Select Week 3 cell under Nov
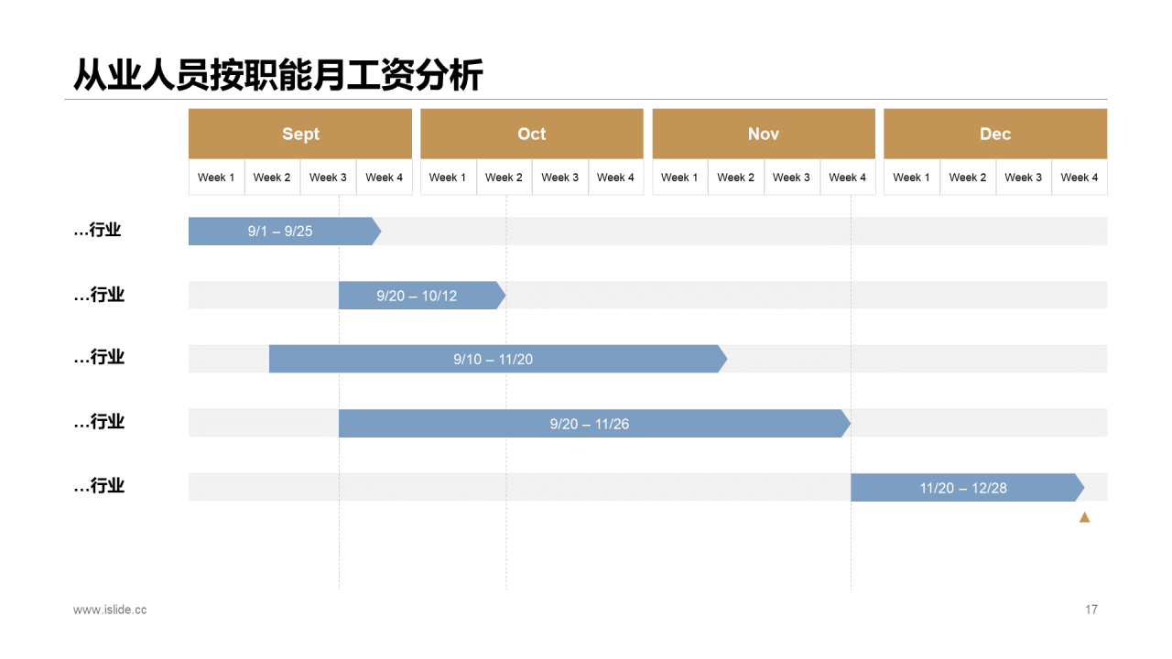Image resolution: width=1172 pixels, height=659 pixels. pyautogui.click(x=791, y=178)
